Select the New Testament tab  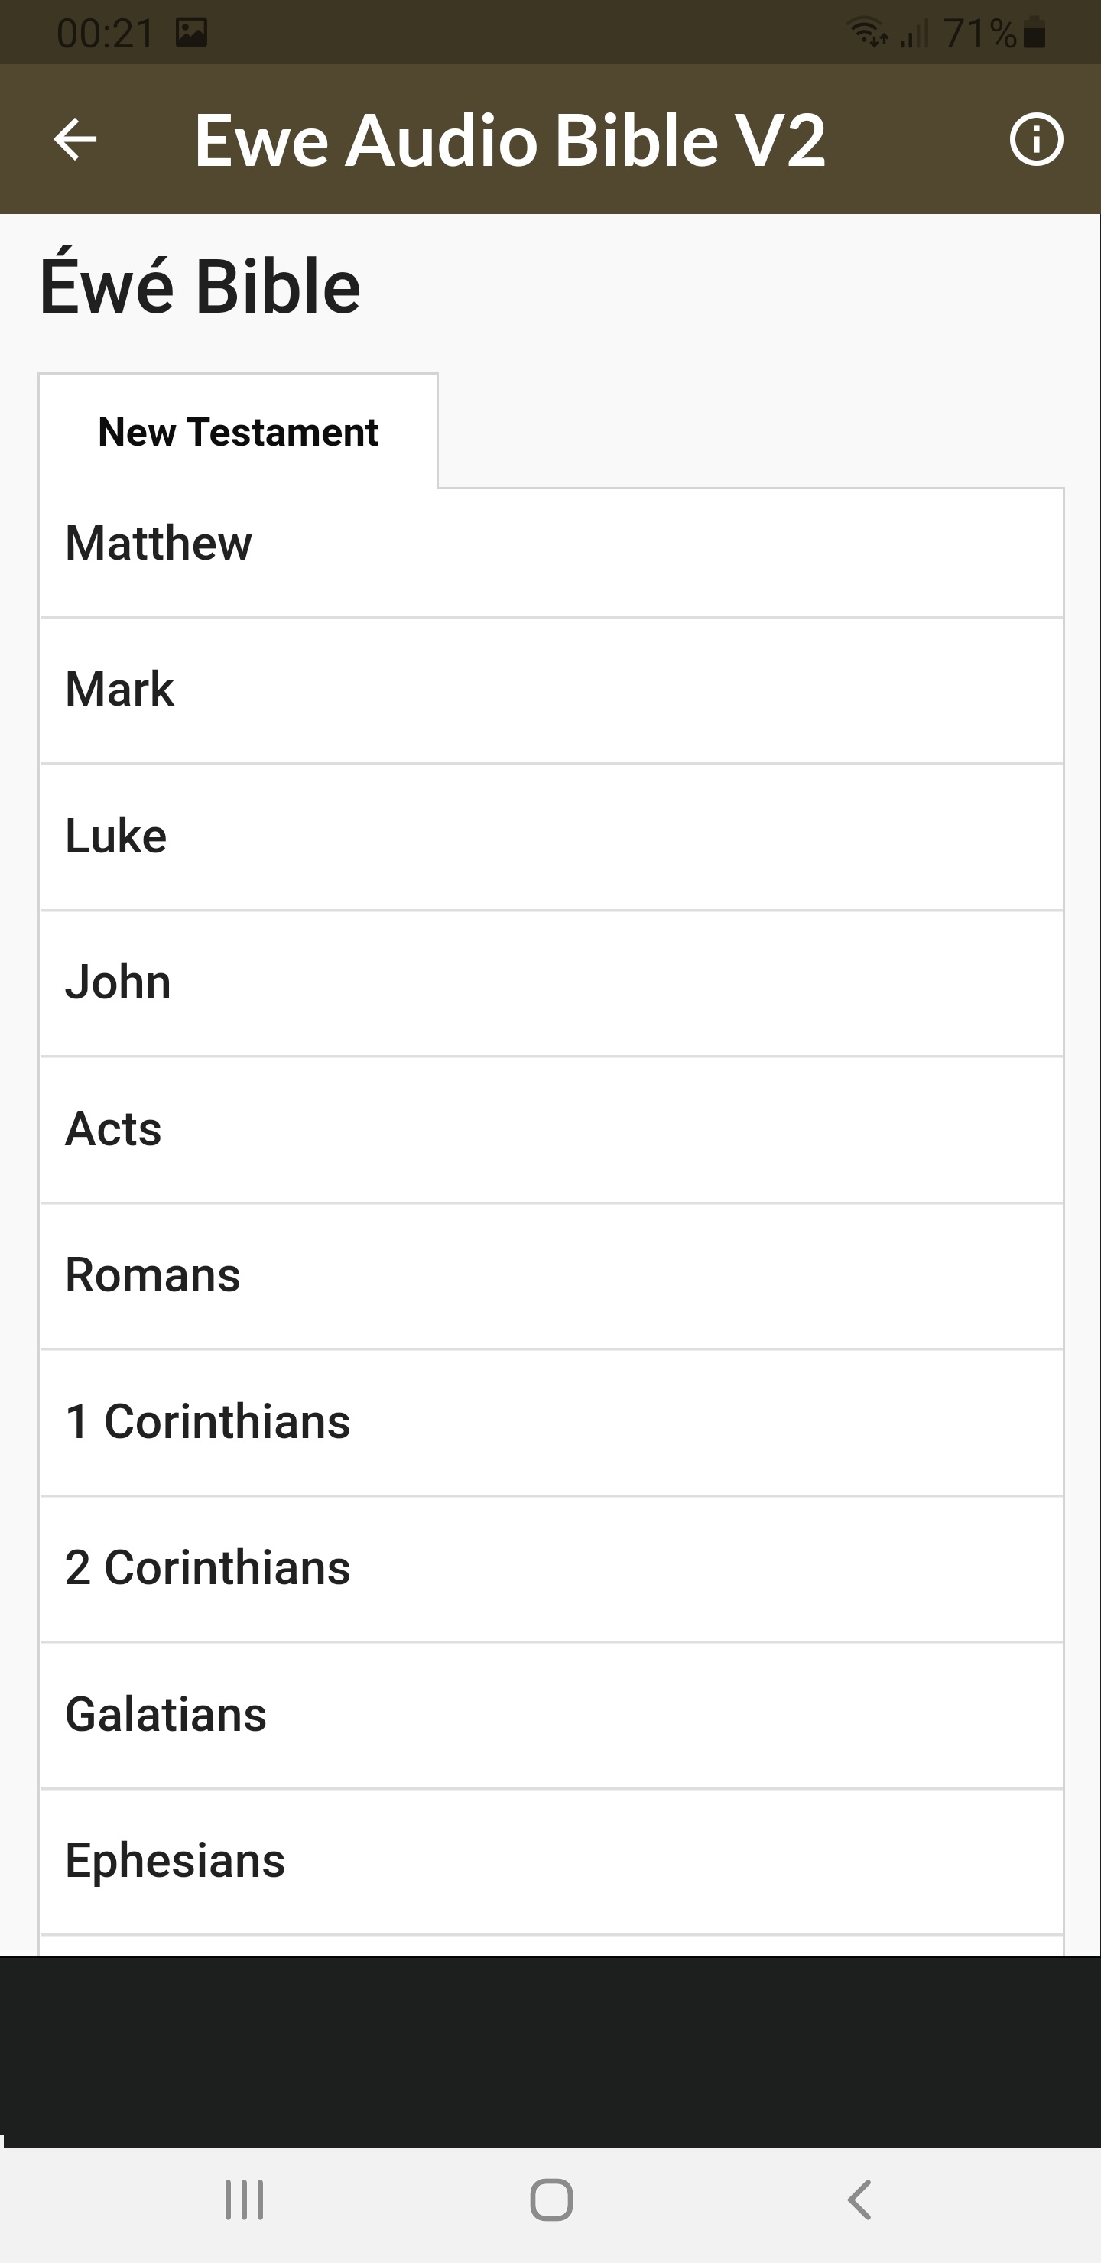238,431
